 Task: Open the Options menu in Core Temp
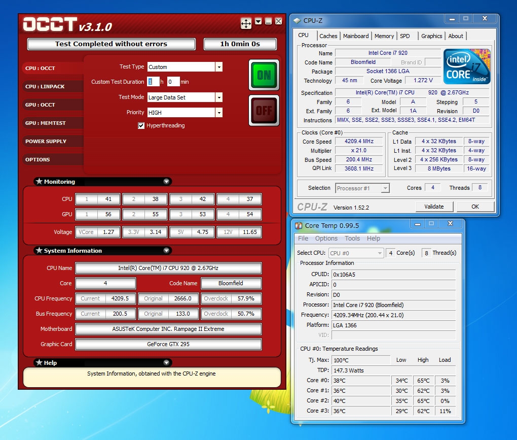(x=326, y=239)
